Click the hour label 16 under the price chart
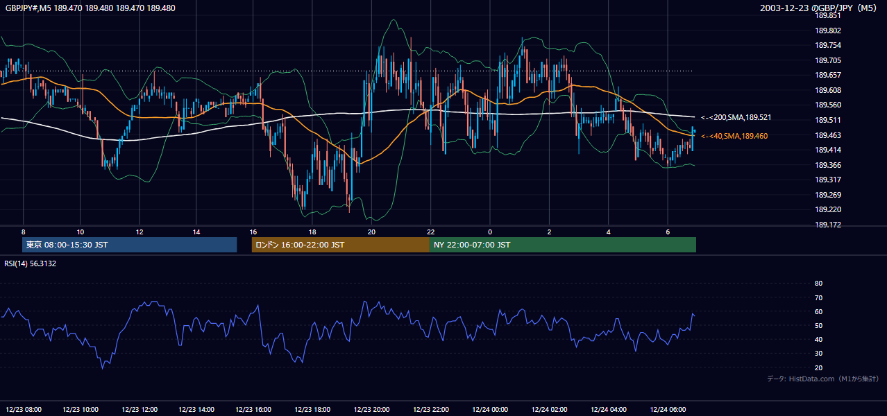The width and height of the screenshot is (887, 416). point(254,232)
